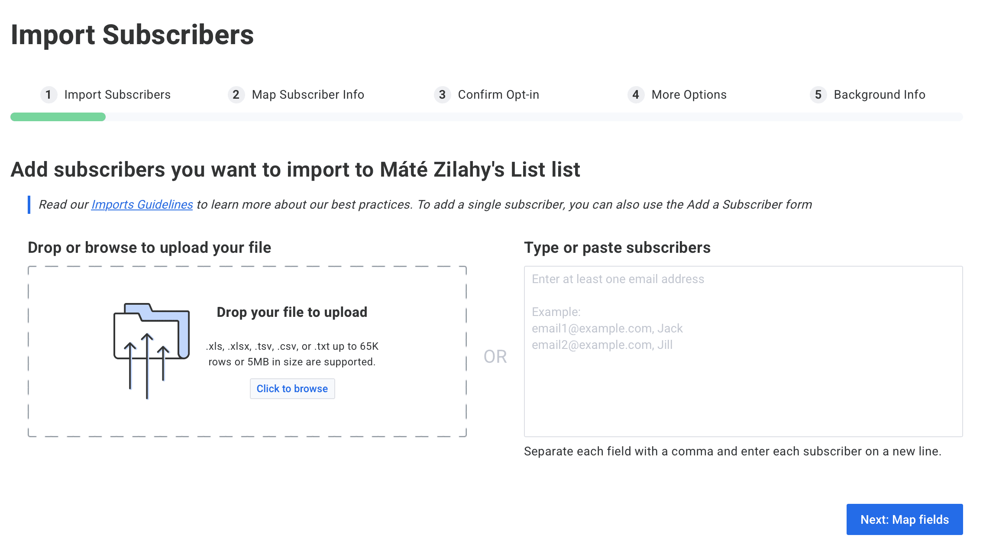Click step number 4 circle
This screenshot has height=548, width=983.
pos(636,94)
